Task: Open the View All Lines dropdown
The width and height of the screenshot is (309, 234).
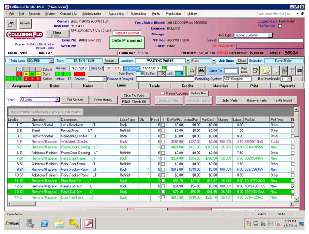Action: point(57,99)
